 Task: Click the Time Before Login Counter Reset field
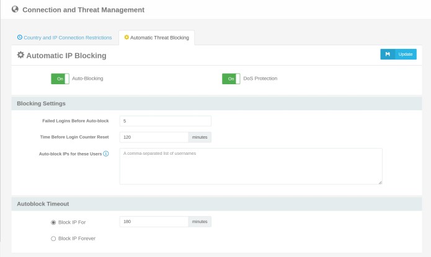(x=154, y=137)
